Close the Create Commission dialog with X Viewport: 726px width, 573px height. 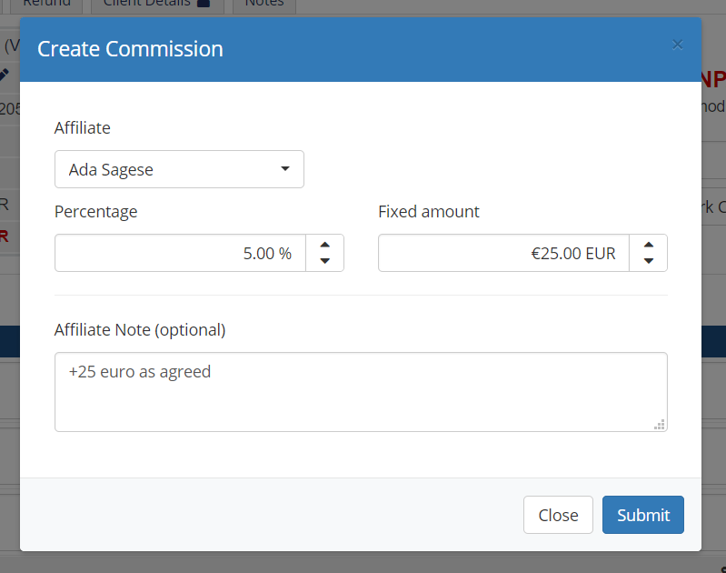(677, 45)
